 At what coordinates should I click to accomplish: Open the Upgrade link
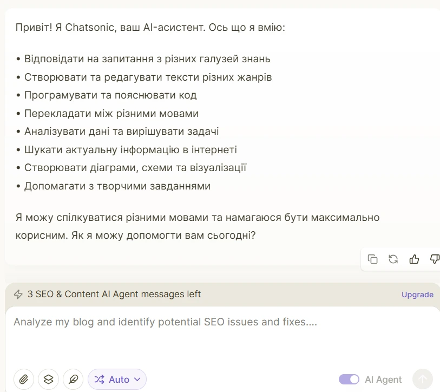(417, 295)
